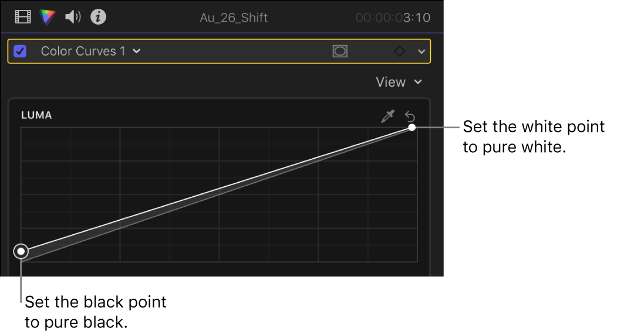This screenshot has height=335, width=617.
Task: Expand the View pop-up menu
Action: [399, 82]
